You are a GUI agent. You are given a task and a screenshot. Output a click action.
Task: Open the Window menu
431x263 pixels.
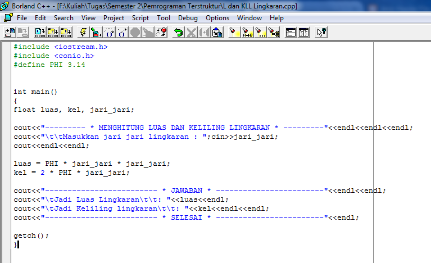click(249, 18)
